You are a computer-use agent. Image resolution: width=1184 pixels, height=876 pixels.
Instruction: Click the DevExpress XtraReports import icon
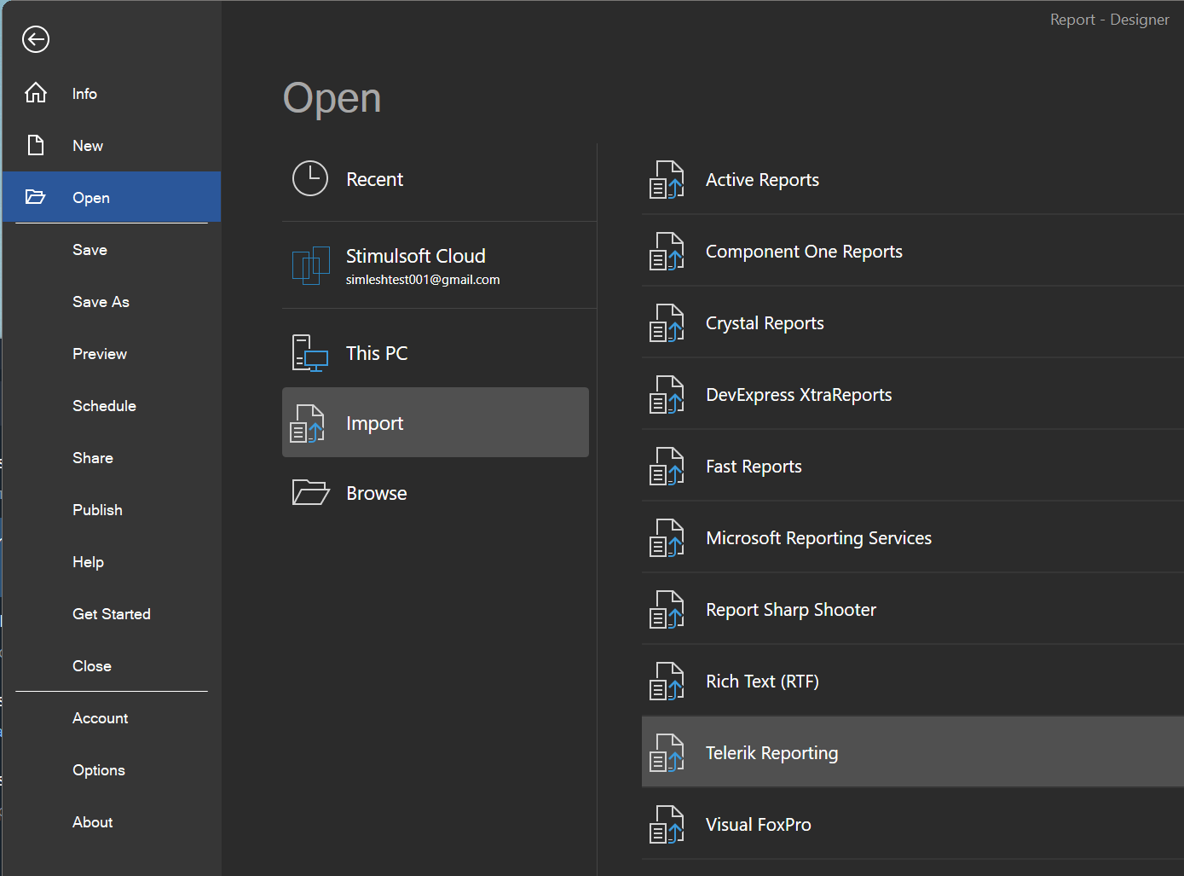(667, 395)
